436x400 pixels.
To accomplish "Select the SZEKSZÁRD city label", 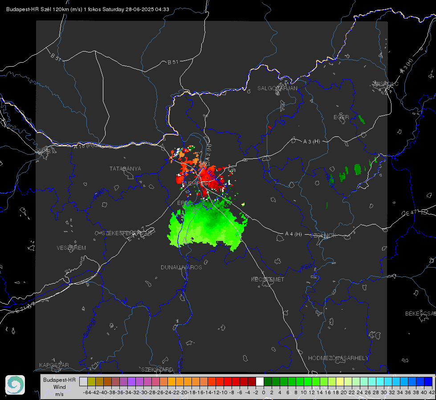I will (x=157, y=369).
